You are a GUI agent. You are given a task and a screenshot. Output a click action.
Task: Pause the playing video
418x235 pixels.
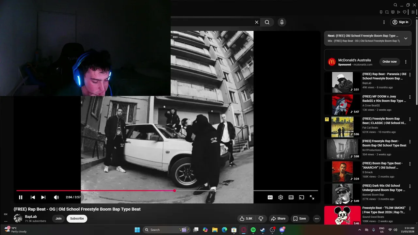[x=21, y=197]
